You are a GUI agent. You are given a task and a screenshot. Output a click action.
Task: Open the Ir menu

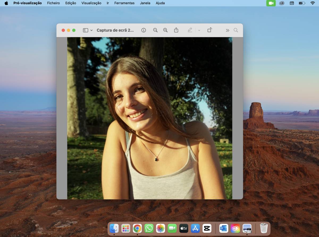pos(108,3)
